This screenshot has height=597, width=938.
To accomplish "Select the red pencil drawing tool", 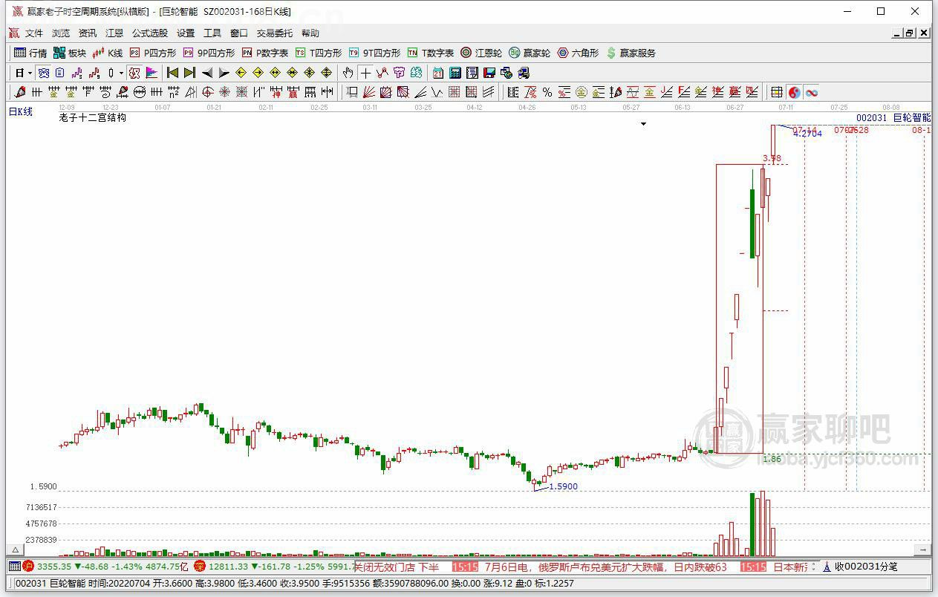I will tap(20, 92).
